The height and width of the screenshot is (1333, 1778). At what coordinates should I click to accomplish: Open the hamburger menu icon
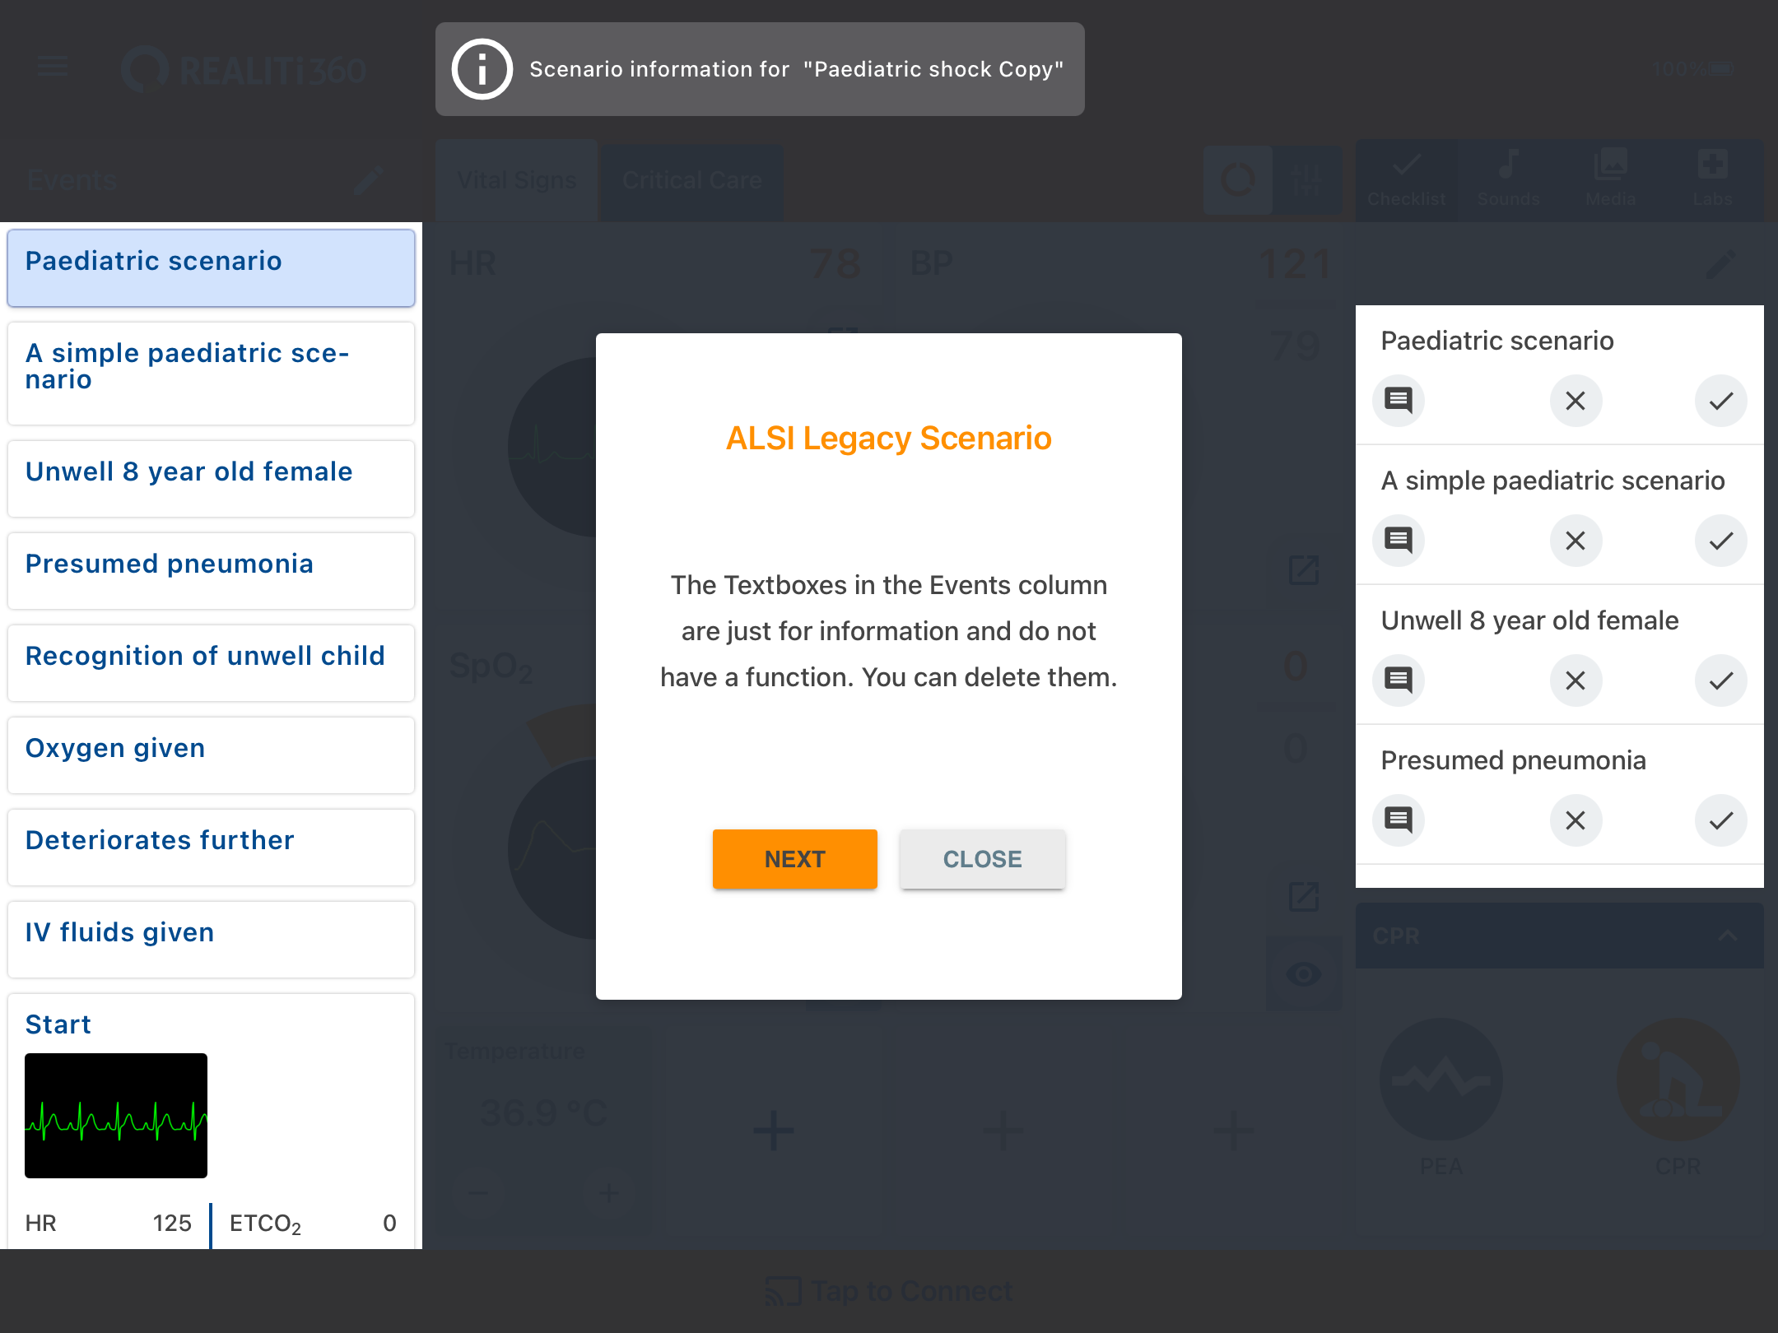click(53, 67)
